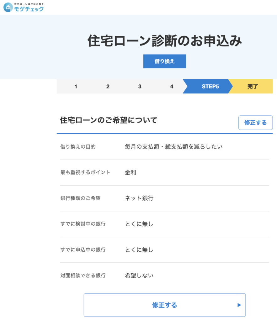Image resolution: width=277 pixels, height=321 pixels.
Task: Select step 4 in progress bar
Action: [172, 87]
